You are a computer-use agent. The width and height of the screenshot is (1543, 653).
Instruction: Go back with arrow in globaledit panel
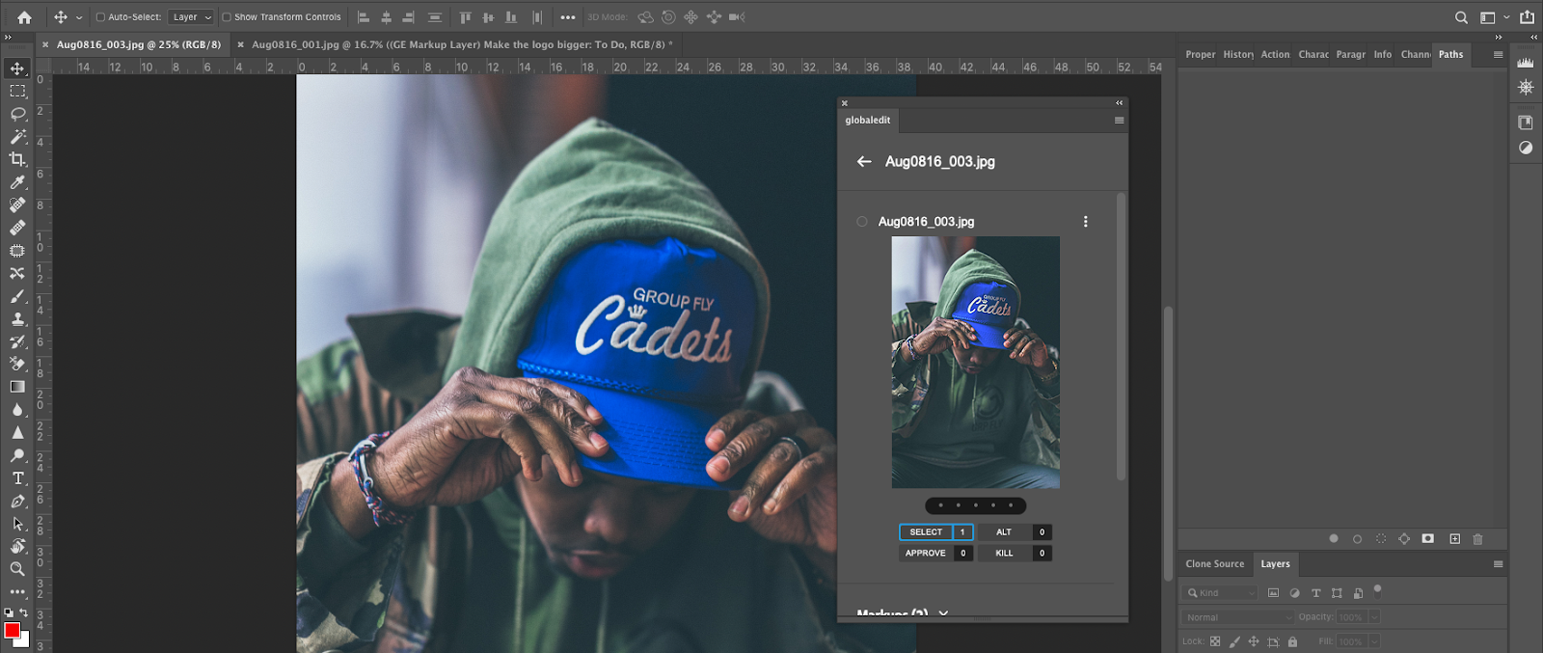[x=864, y=162]
